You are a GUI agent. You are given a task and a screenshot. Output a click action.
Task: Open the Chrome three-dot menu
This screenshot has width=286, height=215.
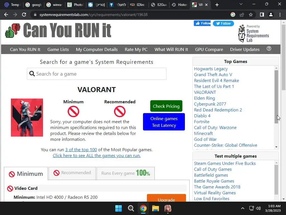280,15
